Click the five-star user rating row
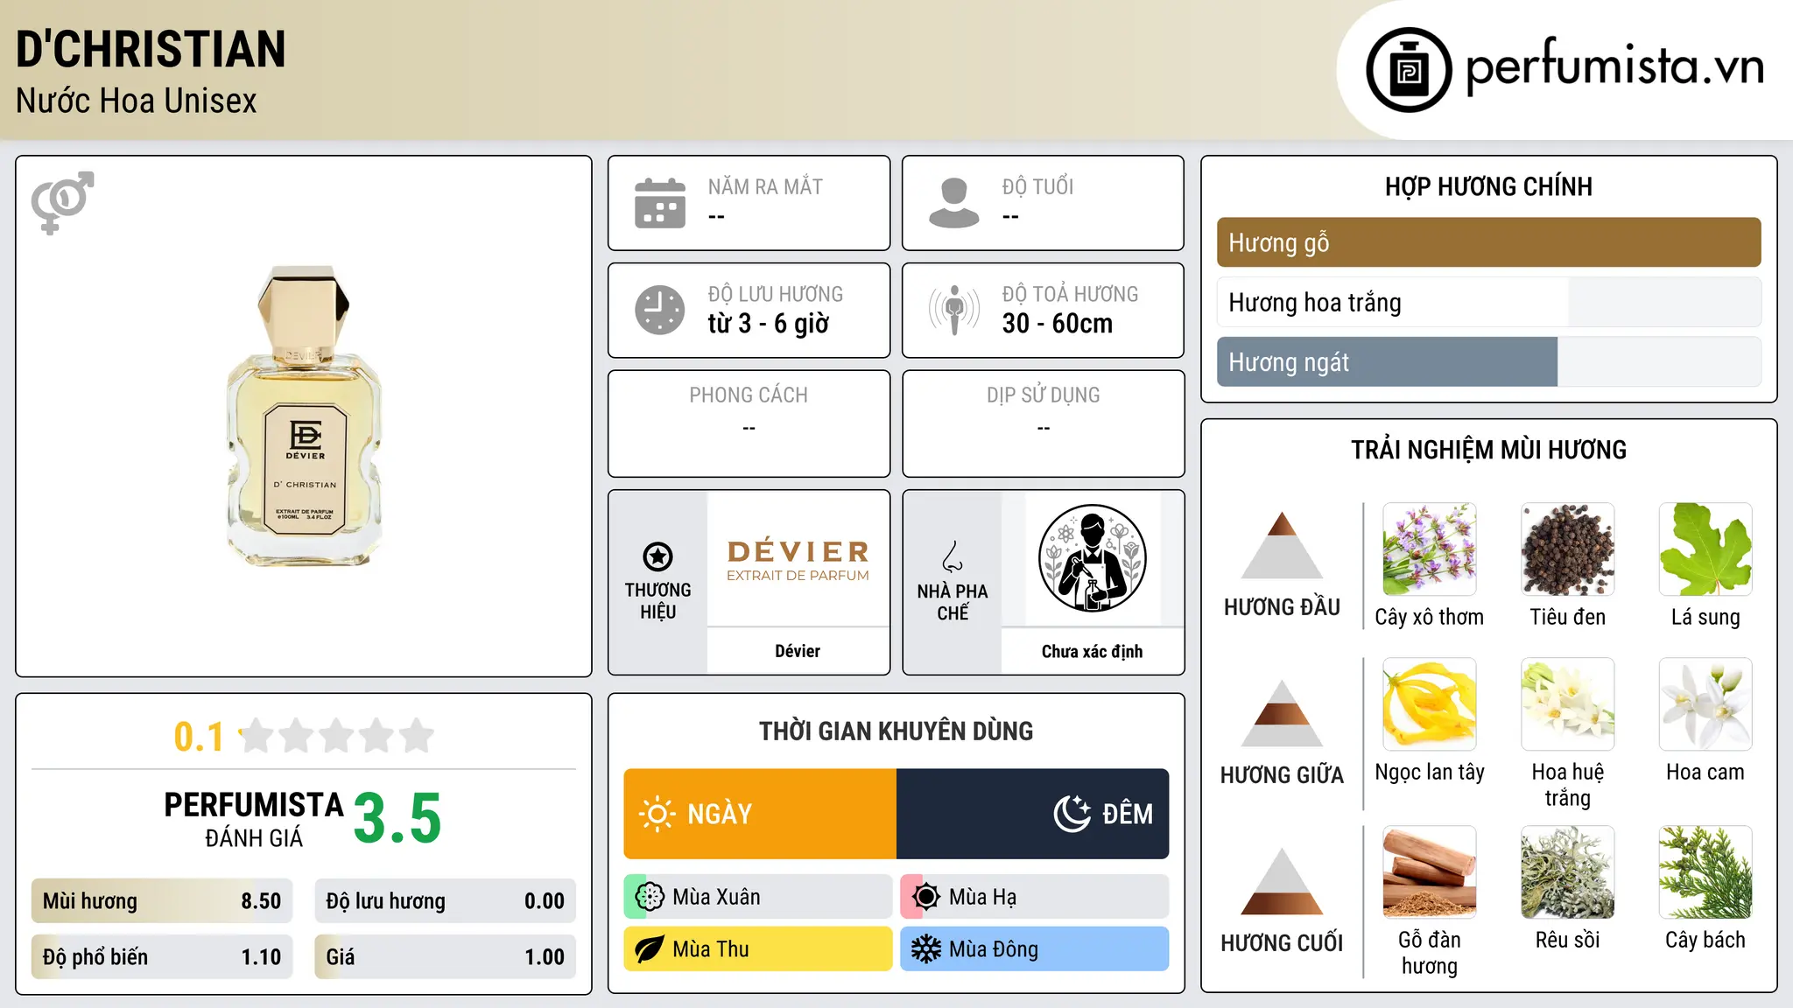Viewport: 1793px width, 1008px height. 336,736
